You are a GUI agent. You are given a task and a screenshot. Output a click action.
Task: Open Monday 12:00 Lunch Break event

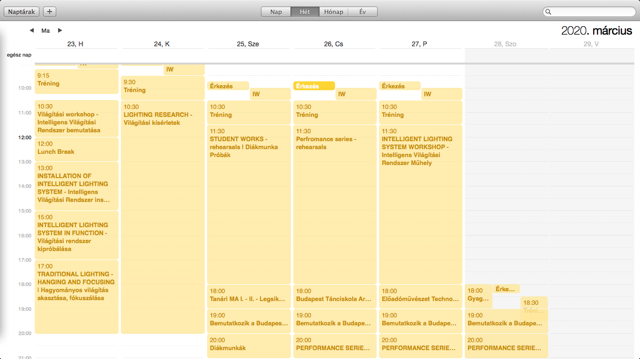click(x=76, y=149)
